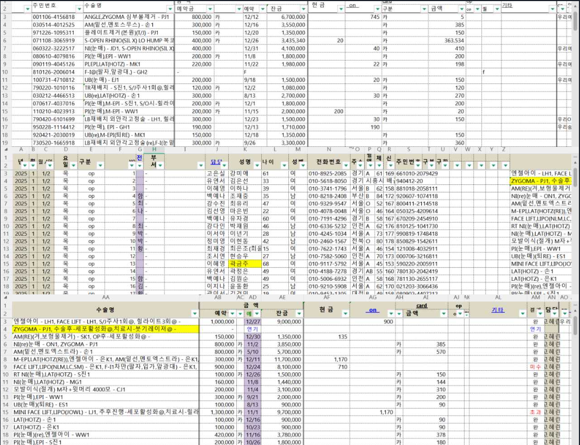Open the 잔금 filter dropdown in bottom pane
The width and height of the screenshot is (580, 445).
click(299, 314)
